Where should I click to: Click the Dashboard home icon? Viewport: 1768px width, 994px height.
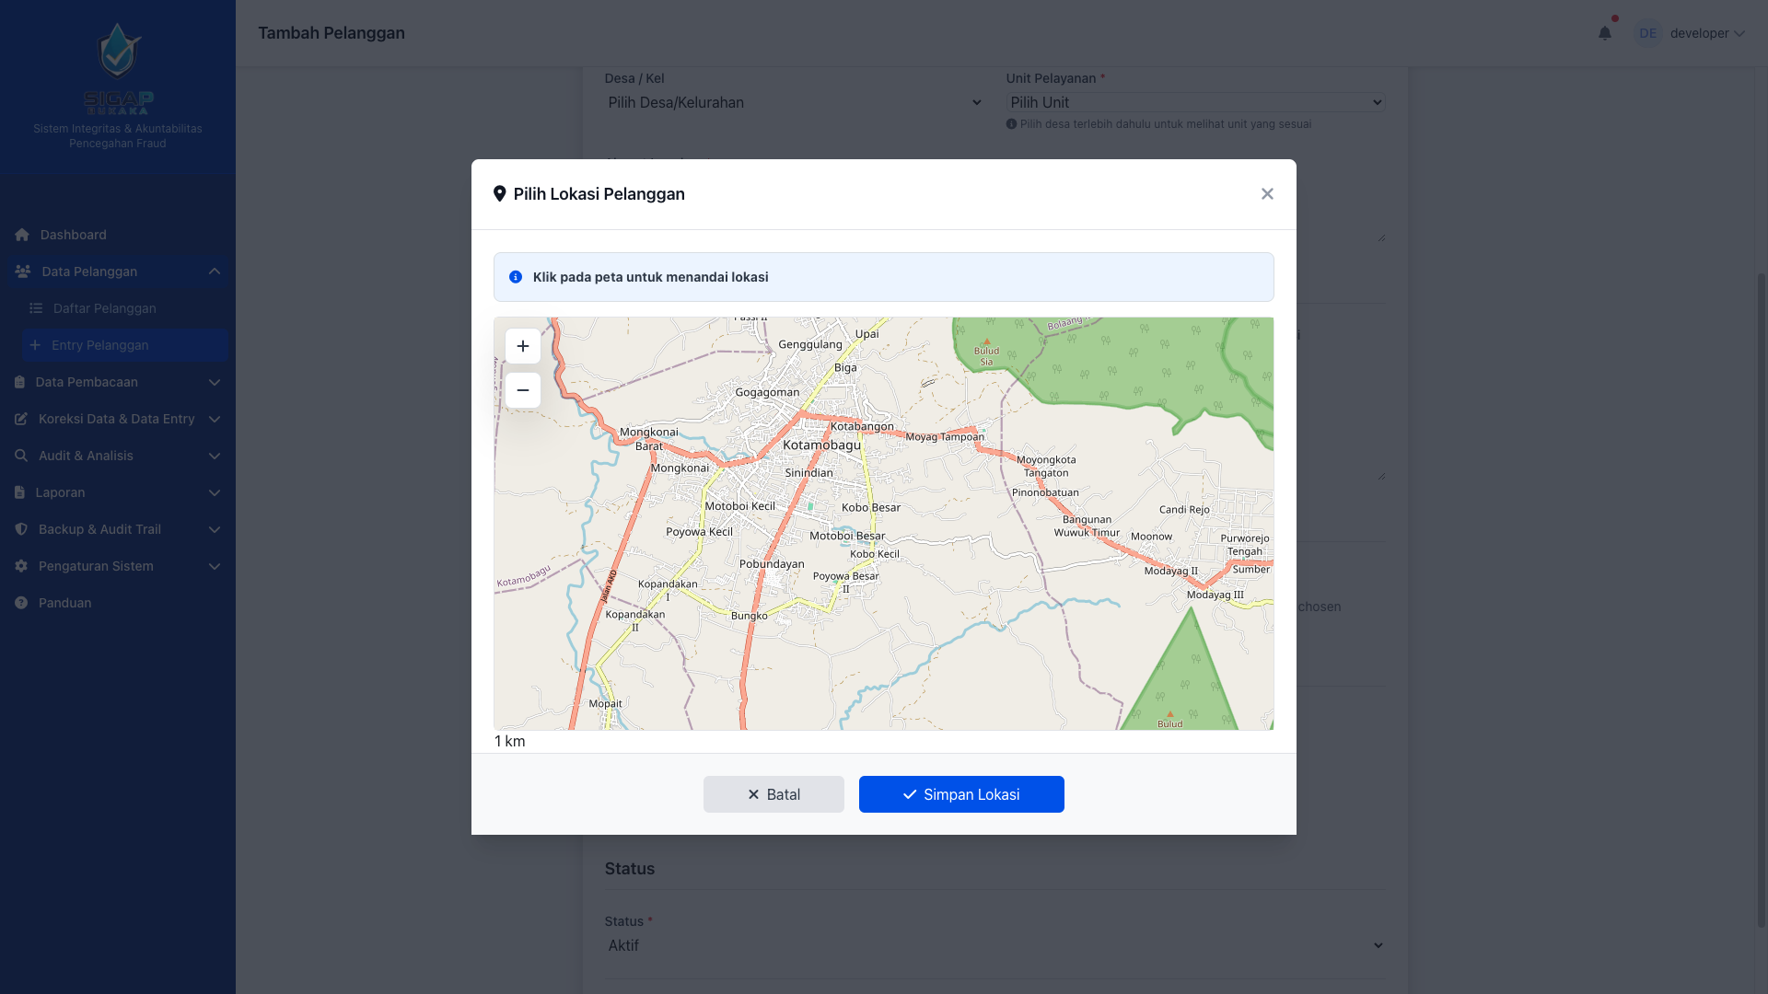[x=22, y=235]
